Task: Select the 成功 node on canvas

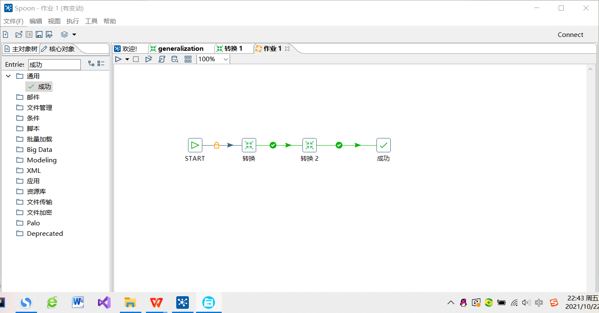Action: (x=384, y=145)
